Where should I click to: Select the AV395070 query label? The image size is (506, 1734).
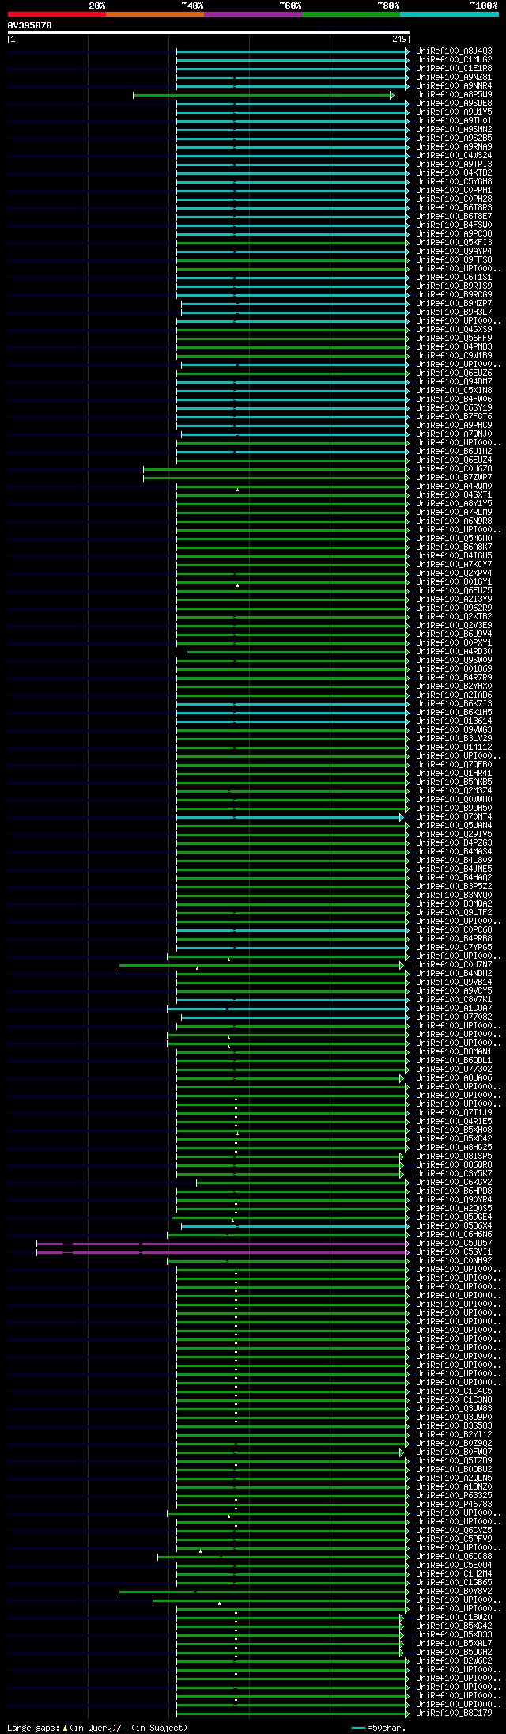(30, 25)
